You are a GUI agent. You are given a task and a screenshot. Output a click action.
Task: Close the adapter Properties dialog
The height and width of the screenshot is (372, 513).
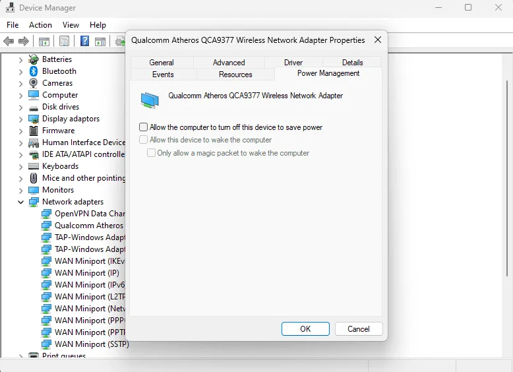tap(378, 40)
